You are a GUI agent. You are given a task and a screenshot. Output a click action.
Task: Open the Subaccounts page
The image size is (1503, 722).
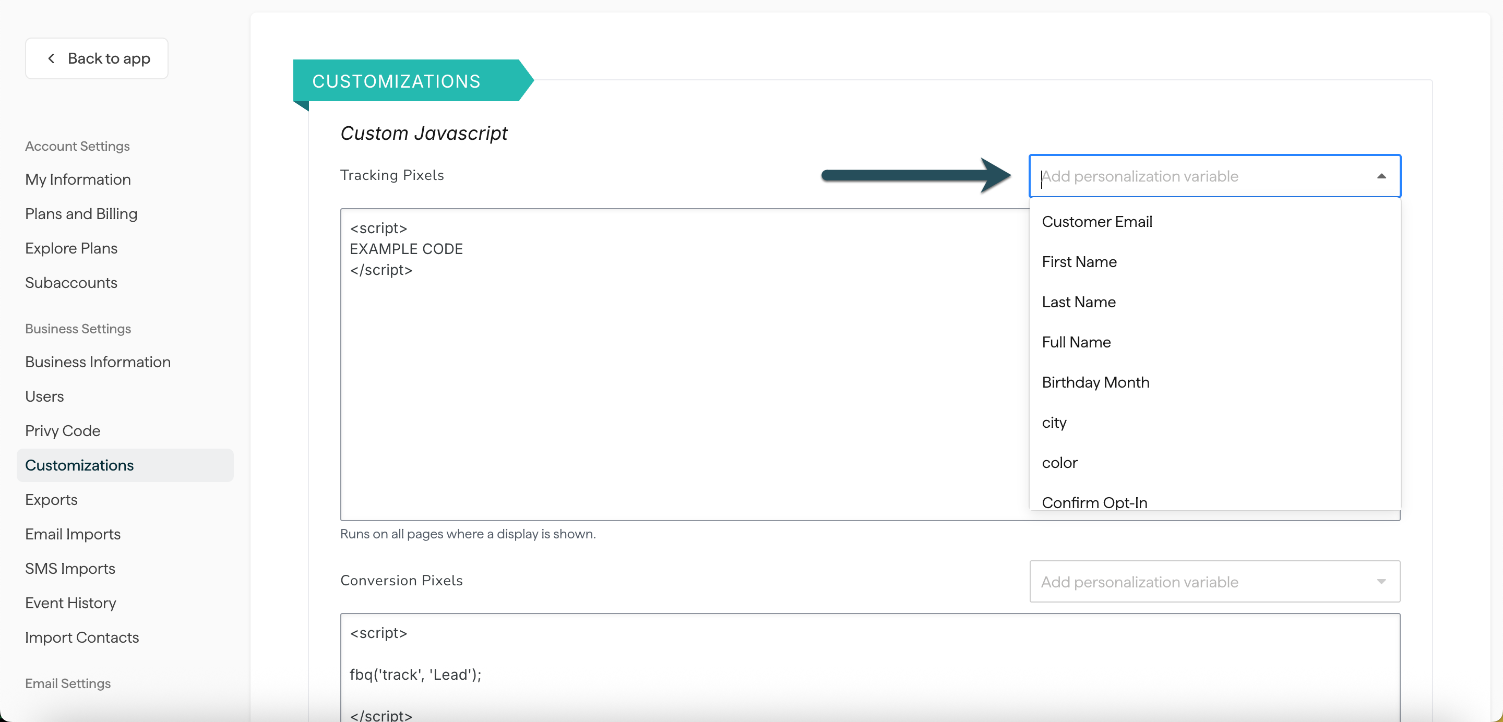coord(71,283)
